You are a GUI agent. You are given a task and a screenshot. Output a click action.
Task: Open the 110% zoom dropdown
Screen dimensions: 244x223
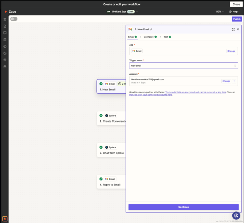(220, 12)
